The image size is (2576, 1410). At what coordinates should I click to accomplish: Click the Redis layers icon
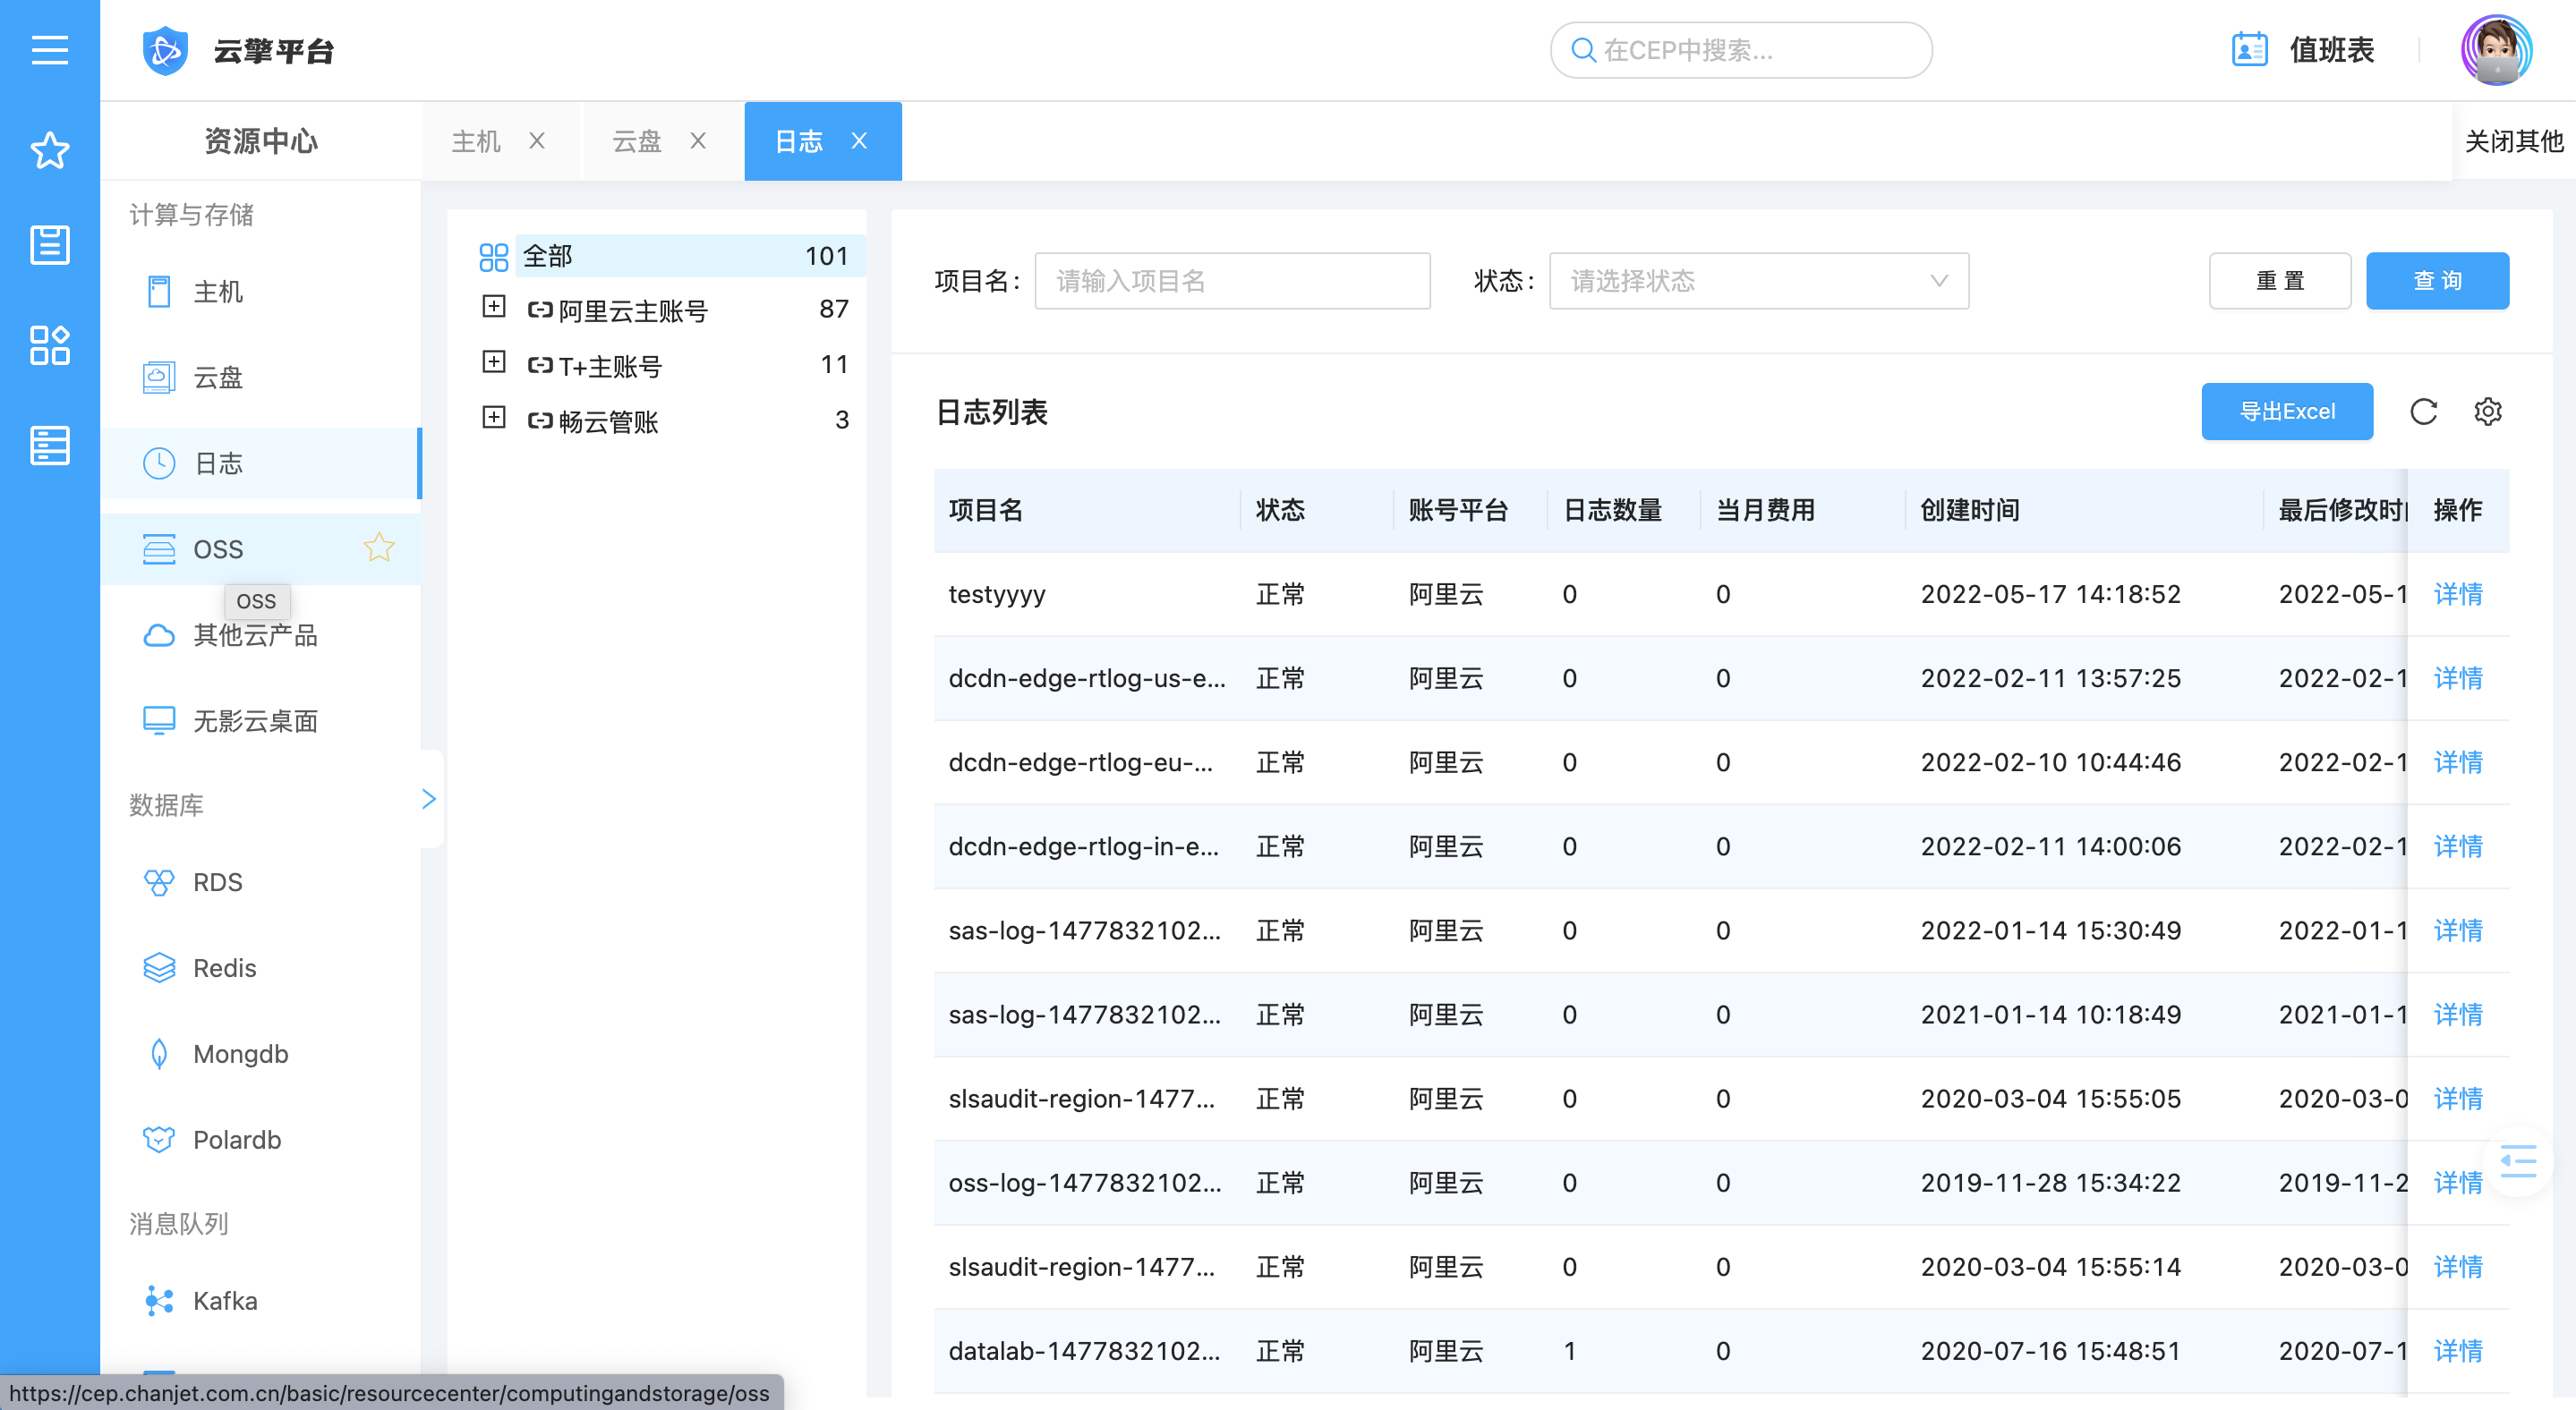pyautogui.click(x=159, y=967)
